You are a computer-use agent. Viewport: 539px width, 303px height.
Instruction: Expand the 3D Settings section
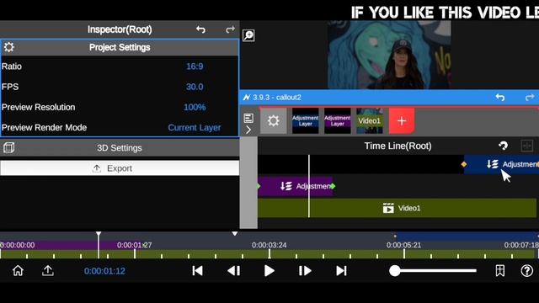point(120,148)
